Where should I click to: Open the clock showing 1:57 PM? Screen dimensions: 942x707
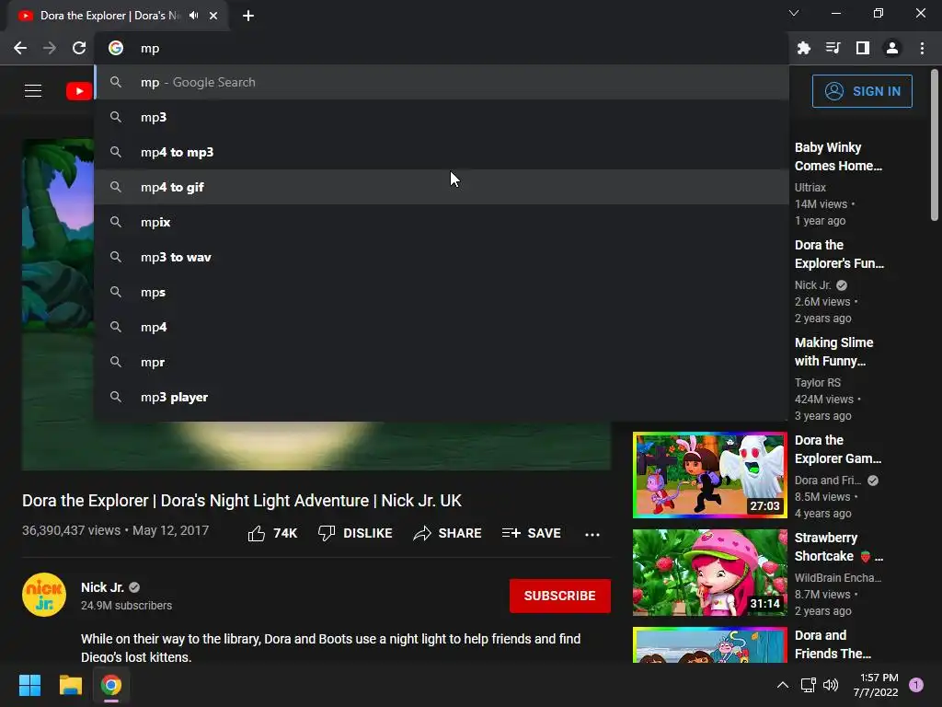pyautogui.click(x=876, y=685)
